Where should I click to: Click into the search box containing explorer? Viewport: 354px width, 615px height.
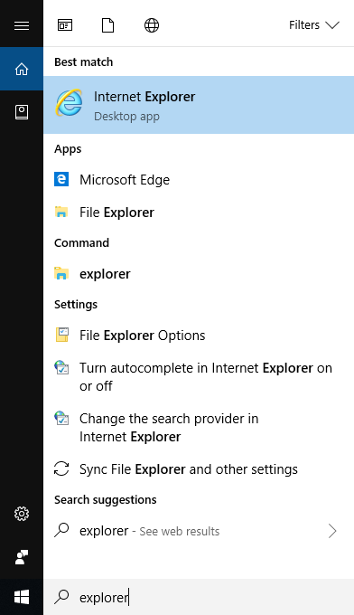[199, 597]
